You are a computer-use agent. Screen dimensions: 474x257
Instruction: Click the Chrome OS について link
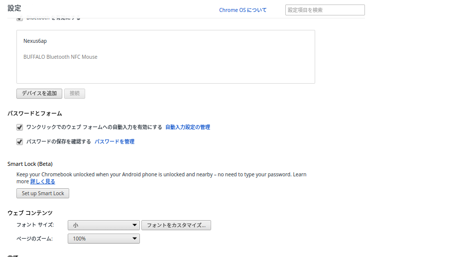tap(242, 10)
